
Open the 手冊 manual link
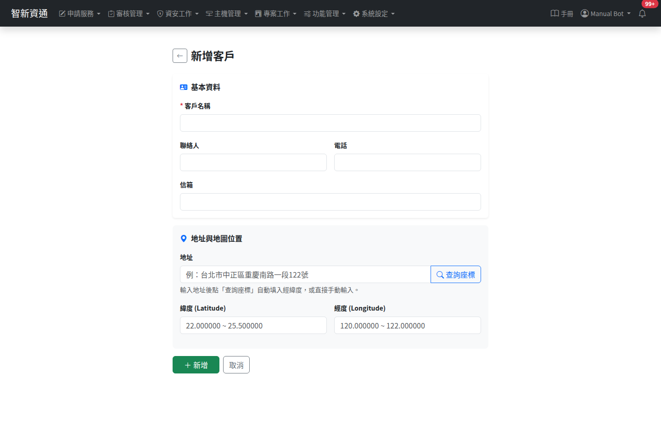click(x=562, y=14)
